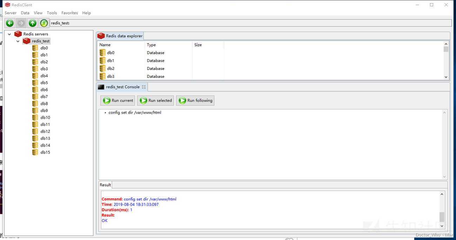Click the RedisClient title bar icon
Viewport: 456px width, 240px height.
pos(8,5)
